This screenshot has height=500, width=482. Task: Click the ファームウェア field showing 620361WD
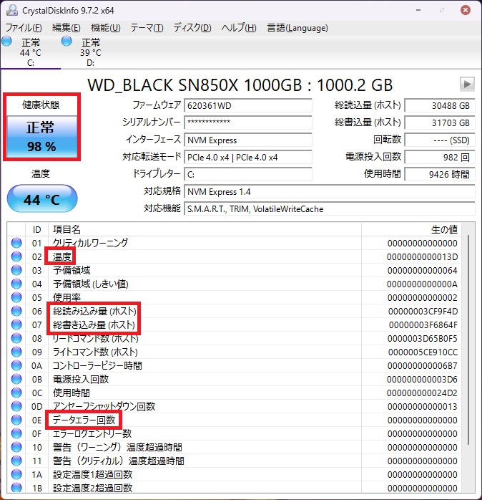click(247, 105)
